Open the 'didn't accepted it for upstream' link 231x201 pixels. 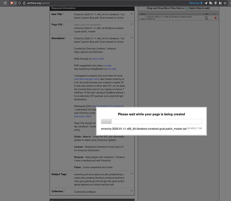coord(108,106)
